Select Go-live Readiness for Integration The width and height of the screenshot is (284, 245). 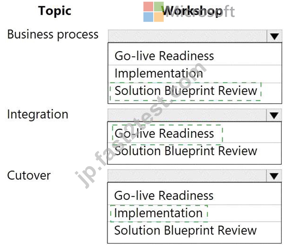[194, 133]
